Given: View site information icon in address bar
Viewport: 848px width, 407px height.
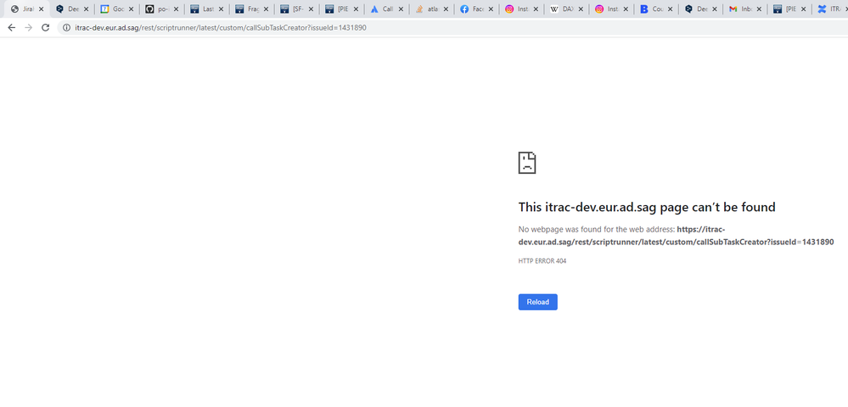Looking at the screenshot, I should click(x=66, y=28).
